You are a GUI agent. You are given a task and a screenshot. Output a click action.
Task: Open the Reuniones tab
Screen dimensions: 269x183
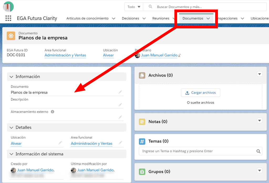coord(161,18)
